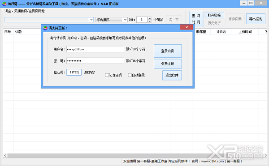This screenshot has width=269, height=166.
Task: Click the 上新时间 column header
Action: click(x=245, y=32)
